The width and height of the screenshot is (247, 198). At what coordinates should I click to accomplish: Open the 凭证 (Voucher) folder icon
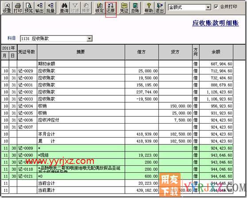pyautogui.click(x=124, y=8)
